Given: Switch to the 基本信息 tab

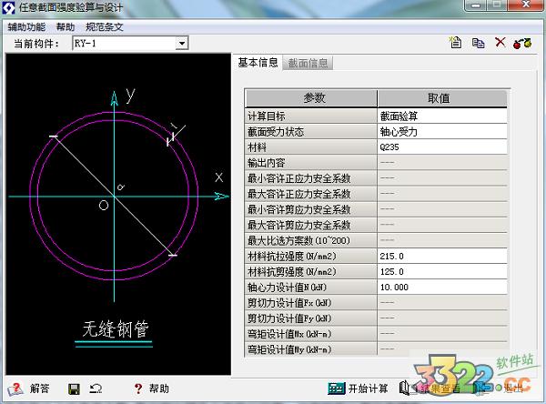Looking at the screenshot, I should coord(258,63).
